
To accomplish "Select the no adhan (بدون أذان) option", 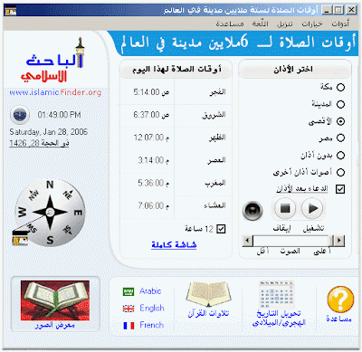I will [x=340, y=156].
